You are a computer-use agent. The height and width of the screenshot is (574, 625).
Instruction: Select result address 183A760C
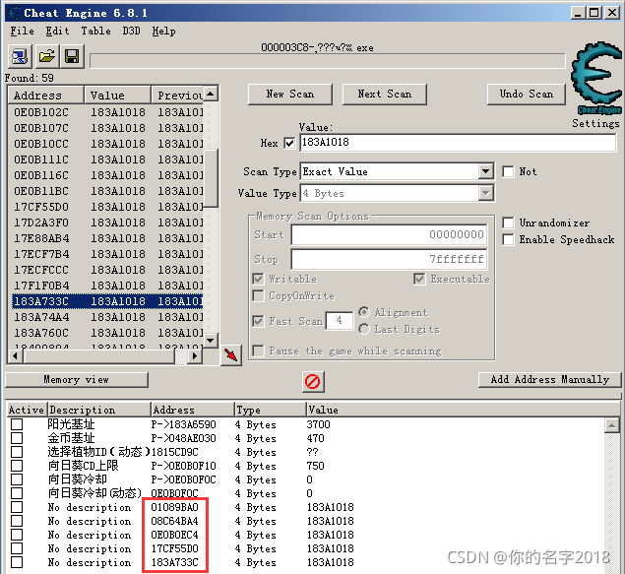tap(41, 333)
